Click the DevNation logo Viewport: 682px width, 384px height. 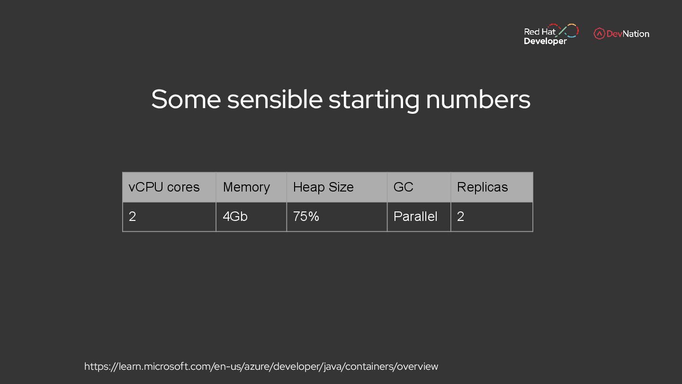[x=621, y=34]
